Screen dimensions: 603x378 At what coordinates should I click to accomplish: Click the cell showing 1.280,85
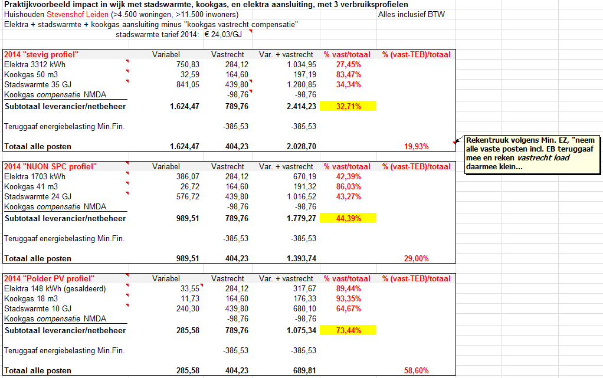coord(301,84)
